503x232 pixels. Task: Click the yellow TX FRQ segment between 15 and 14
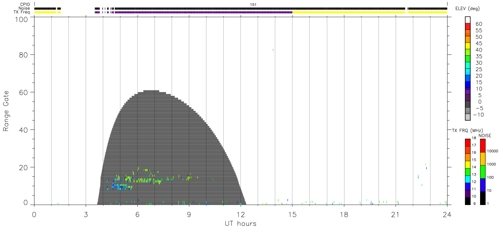[467, 164]
